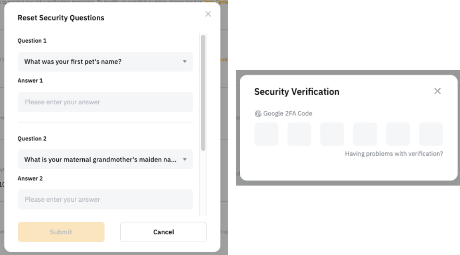Focus the Answer 1 text field
The image size is (460, 255).
105,102
